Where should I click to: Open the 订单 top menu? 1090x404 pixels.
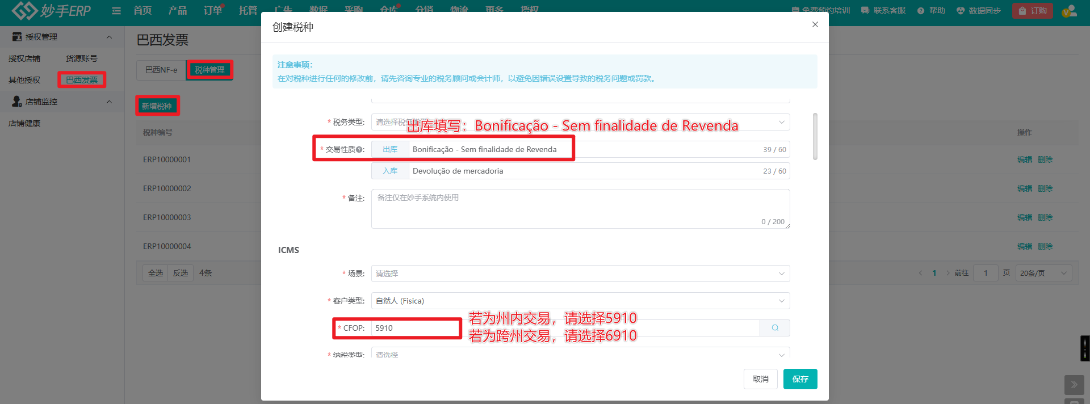[x=213, y=10]
